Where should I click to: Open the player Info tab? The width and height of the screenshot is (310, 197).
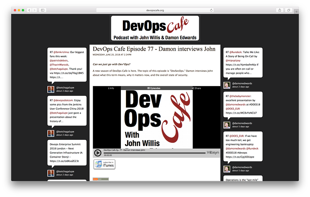point(111,88)
